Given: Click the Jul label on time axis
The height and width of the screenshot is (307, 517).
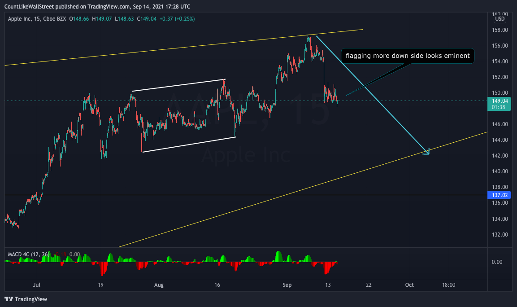Looking at the screenshot, I should click(37, 285).
